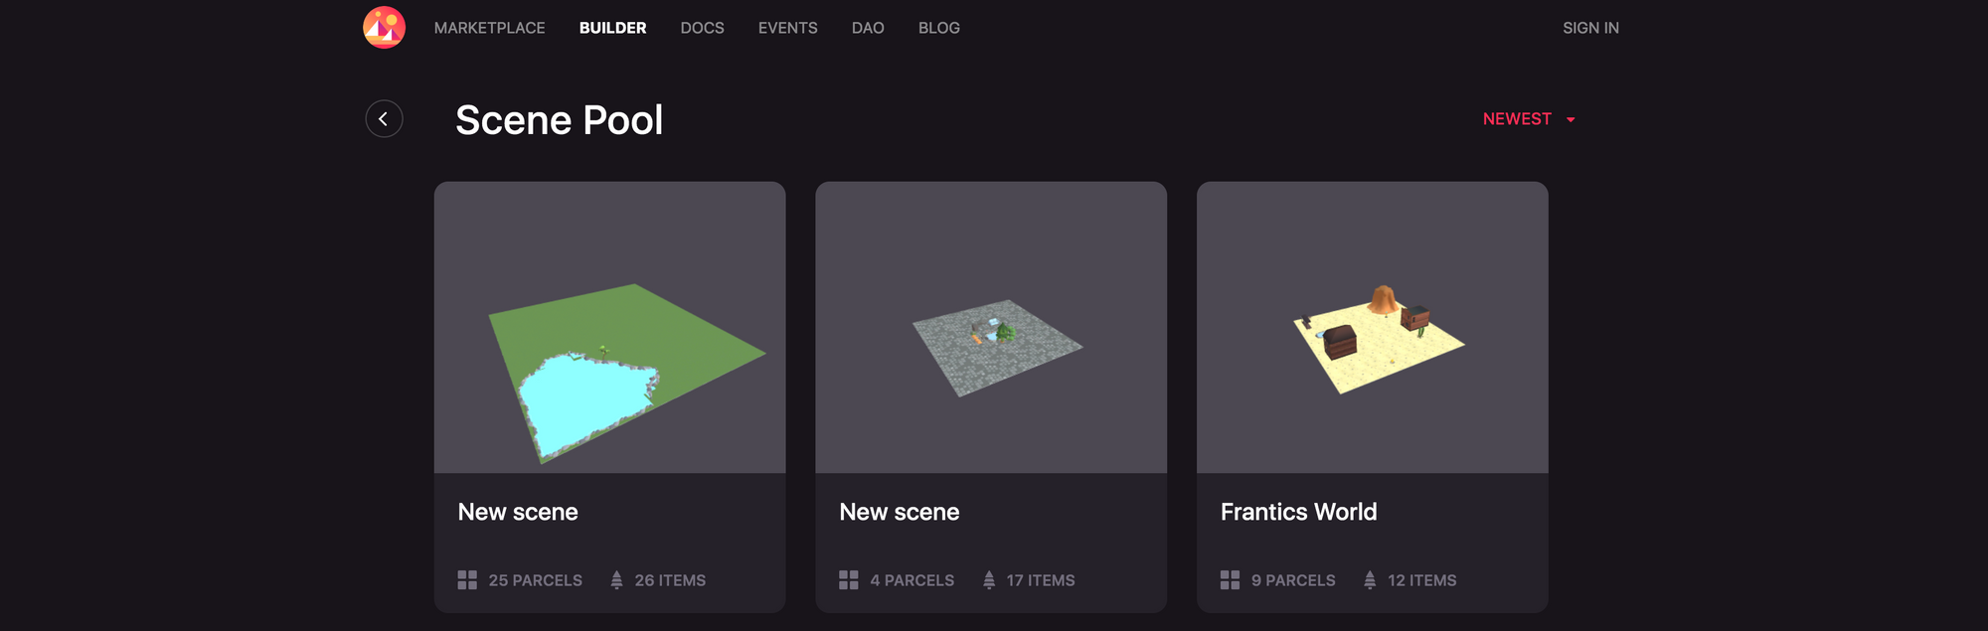This screenshot has height=631, width=1988.
Task: Click the tree items icon beside 17 ITEMS
Action: pos(989,580)
